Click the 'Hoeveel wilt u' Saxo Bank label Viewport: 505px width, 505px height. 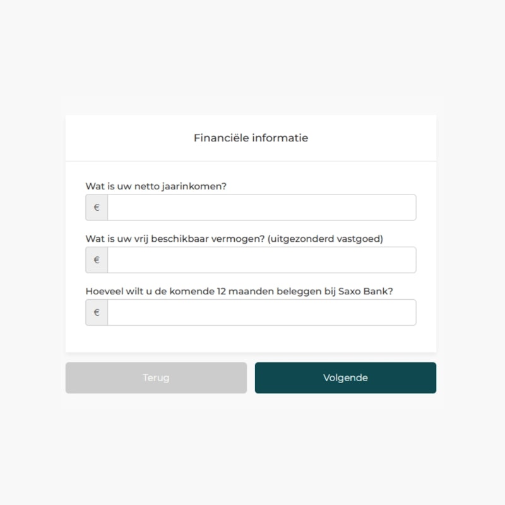[239, 291]
